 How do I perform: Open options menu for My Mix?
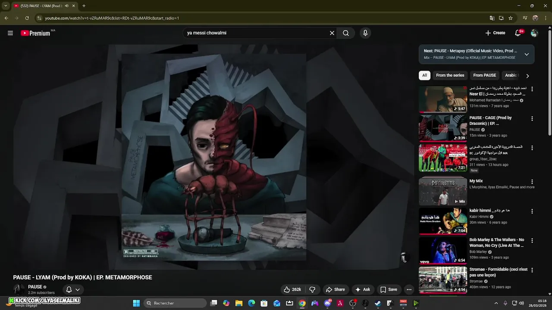(532, 182)
